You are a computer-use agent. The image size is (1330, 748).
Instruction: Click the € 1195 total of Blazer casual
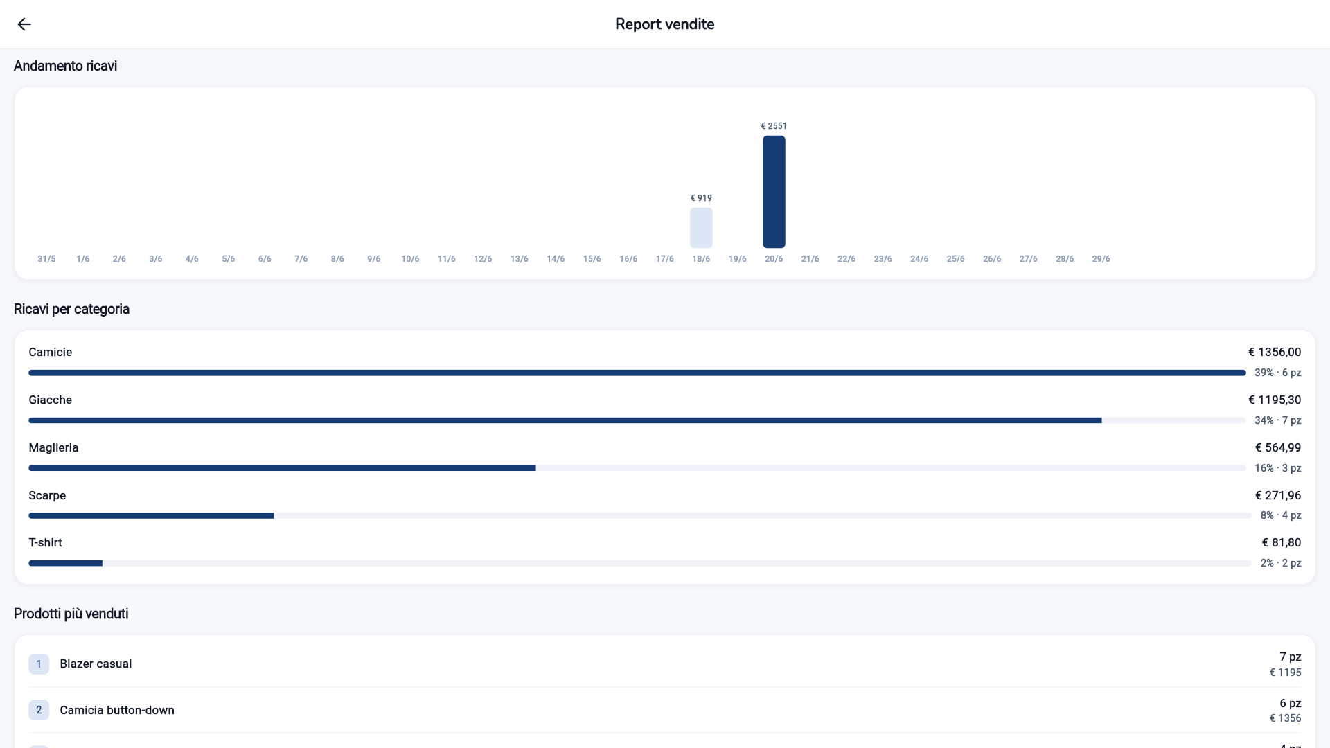point(1286,673)
